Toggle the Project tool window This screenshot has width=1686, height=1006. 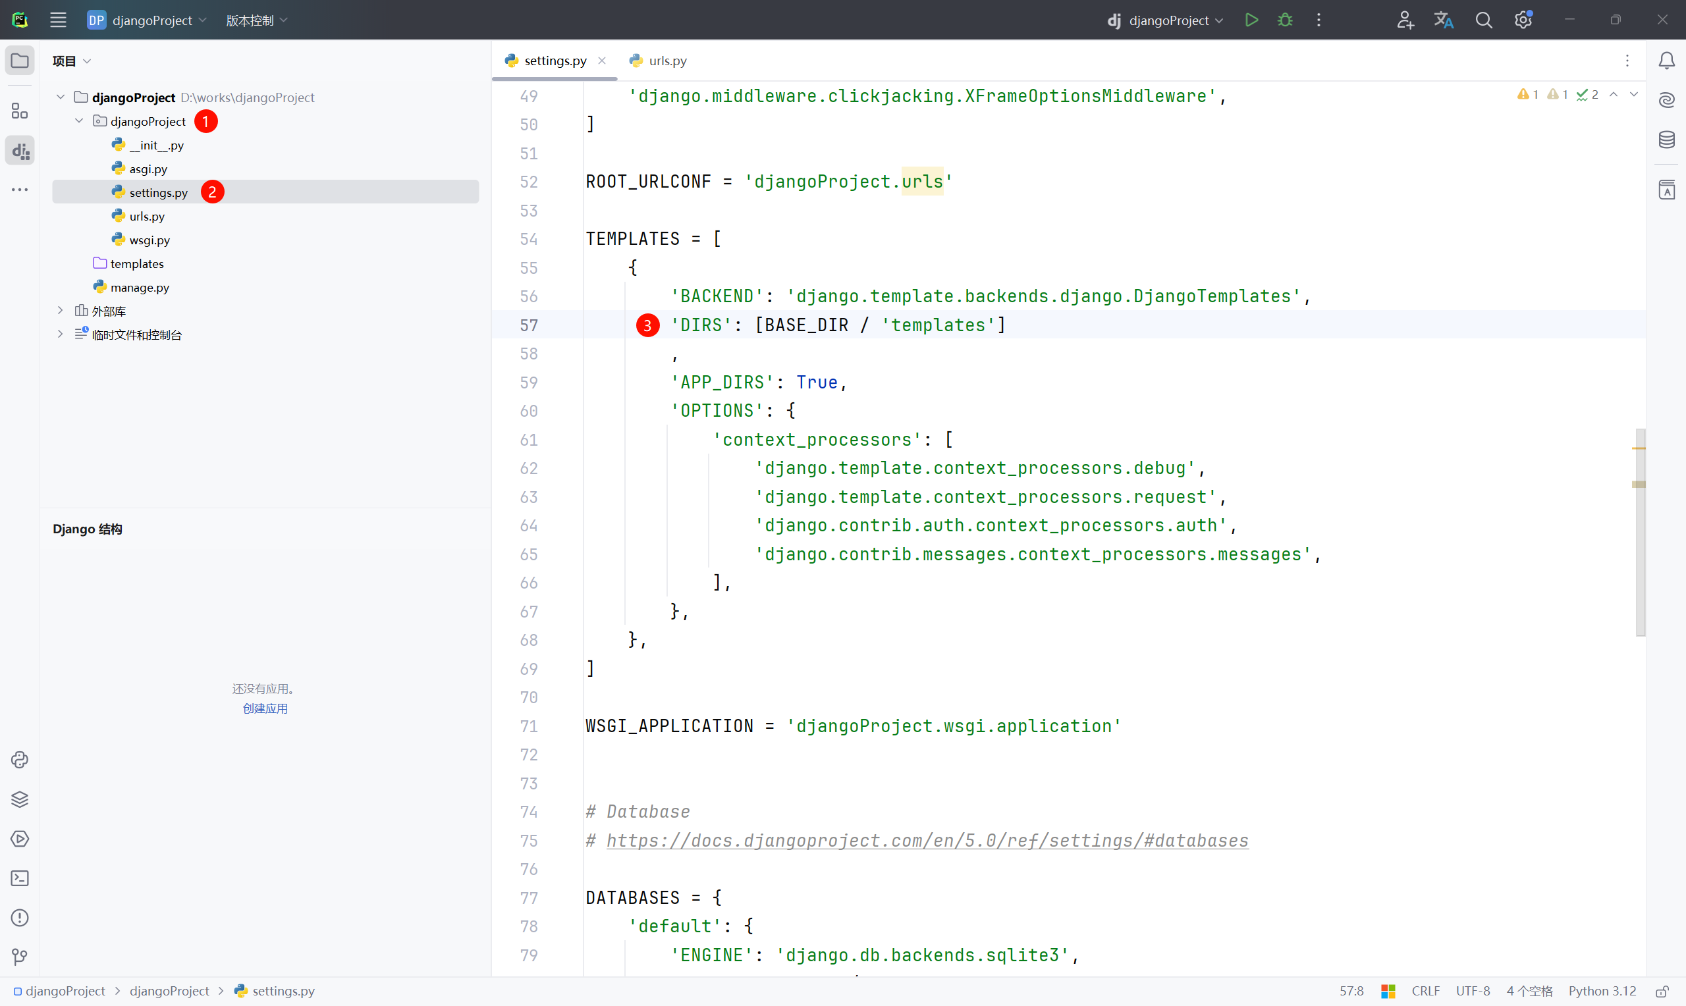(20, 61)
